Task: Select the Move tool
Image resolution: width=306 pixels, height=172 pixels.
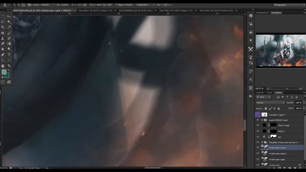Action: 9,17
